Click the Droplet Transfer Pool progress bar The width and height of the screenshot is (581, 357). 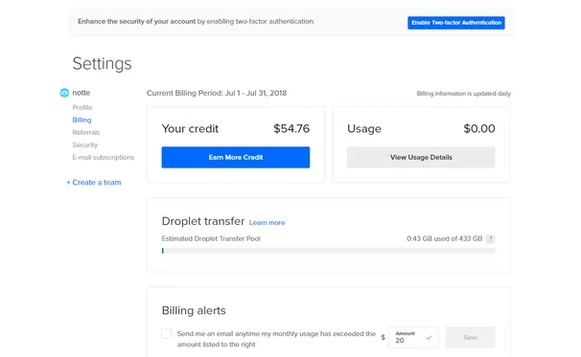pos(328,251)
